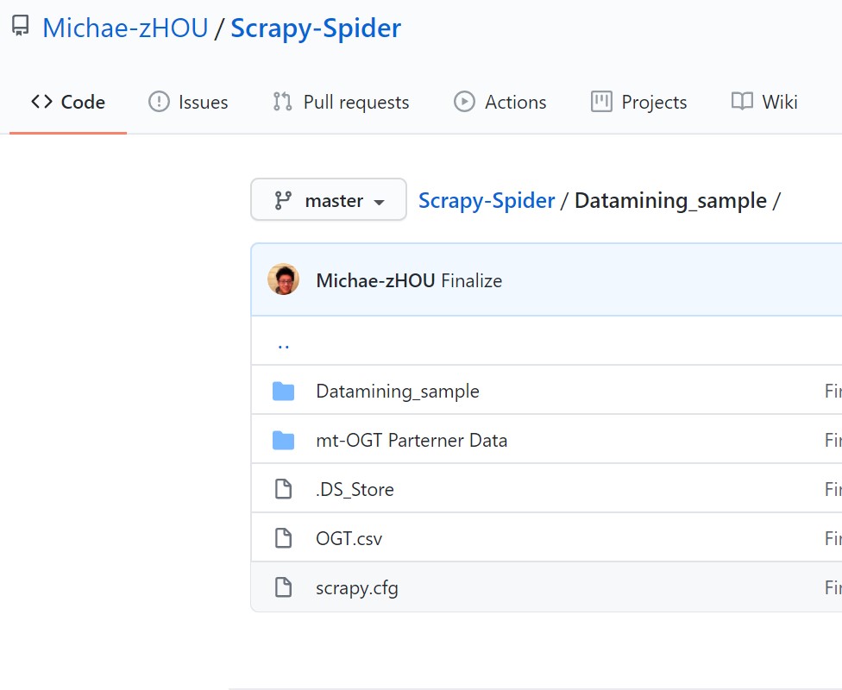Open the Michae-zHOU owner profile link
This screenshot has width=842, height=690.
click(x=125, y=28)
